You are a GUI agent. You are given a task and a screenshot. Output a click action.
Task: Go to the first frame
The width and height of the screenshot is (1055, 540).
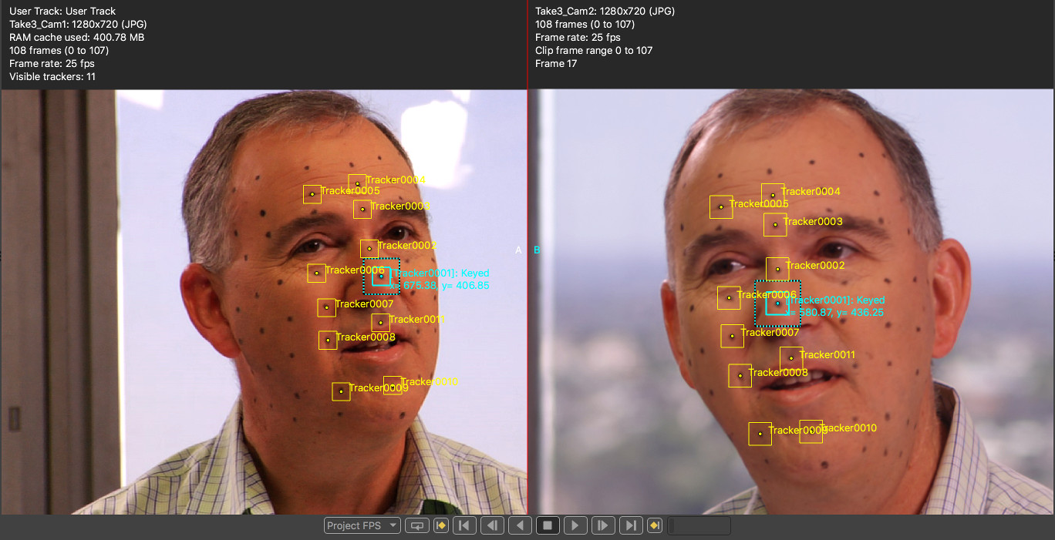pyautogui.click(x=464, y=525)
